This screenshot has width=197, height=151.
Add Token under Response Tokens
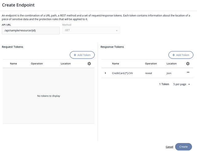pyautogui.click(x=181, y=55)
